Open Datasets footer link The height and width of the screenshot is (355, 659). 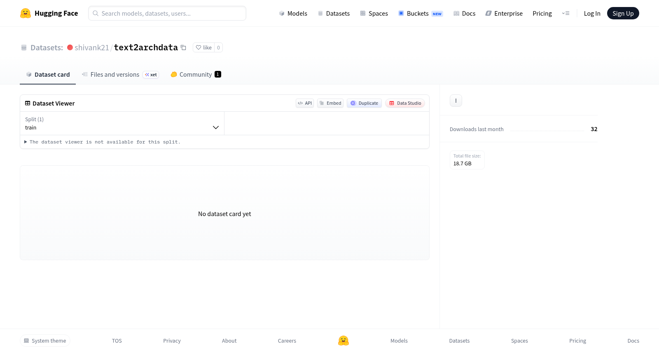click(459, 341)
